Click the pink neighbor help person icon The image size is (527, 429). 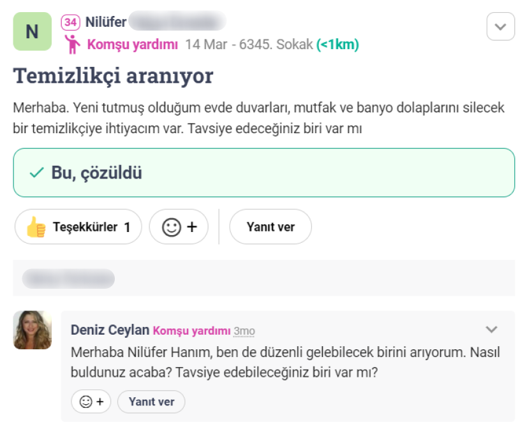coord(72,44)
